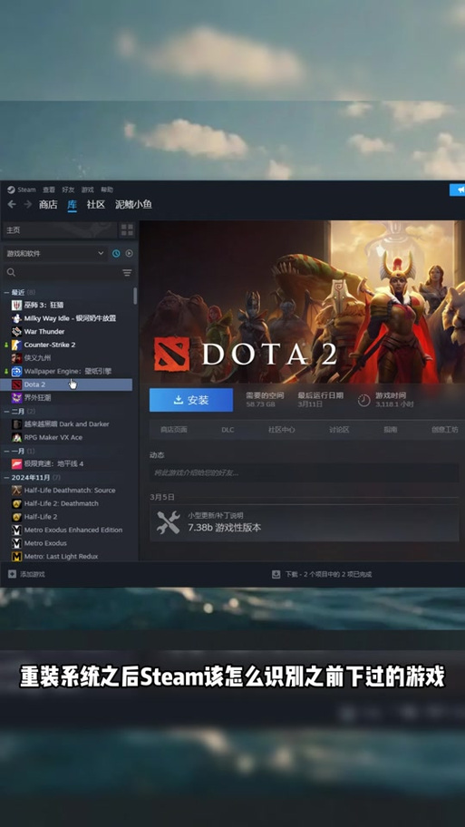The height and width of the screenshot is (827, 465).
Task: Select the Counter-Strike 2 game icon
Action: click(17, 345)
